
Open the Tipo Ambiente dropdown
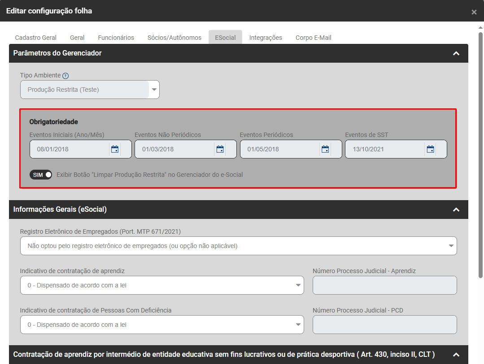[x=154, y=90]
